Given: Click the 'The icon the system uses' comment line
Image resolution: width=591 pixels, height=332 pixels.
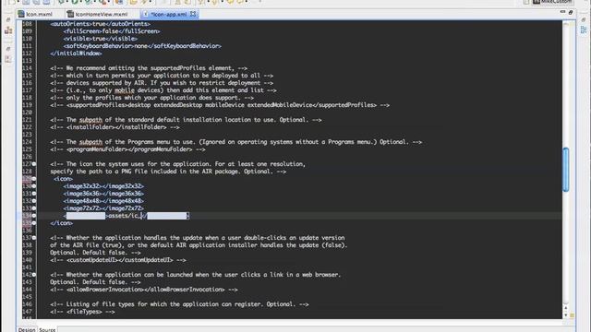Looking at the screenshot, I should click(x=178, y=164).
